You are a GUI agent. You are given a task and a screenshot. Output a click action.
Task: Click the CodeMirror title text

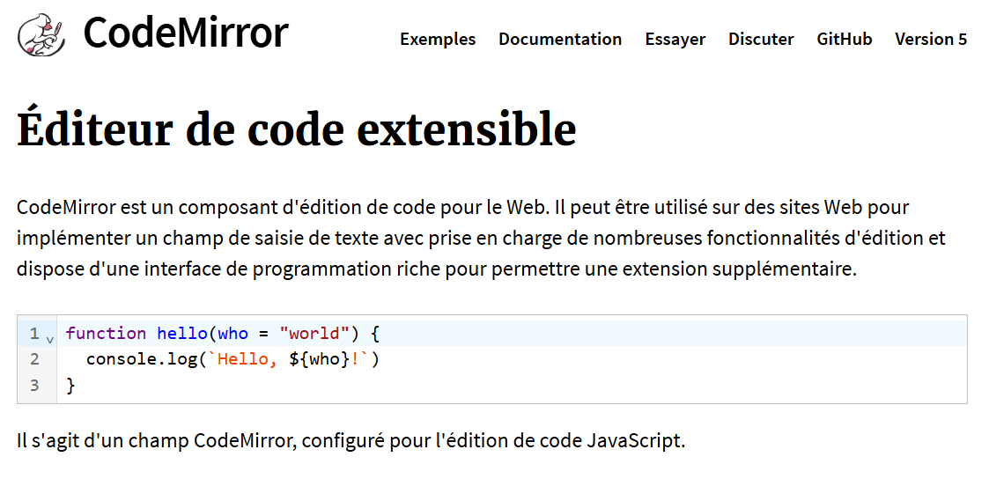(186, 33)
